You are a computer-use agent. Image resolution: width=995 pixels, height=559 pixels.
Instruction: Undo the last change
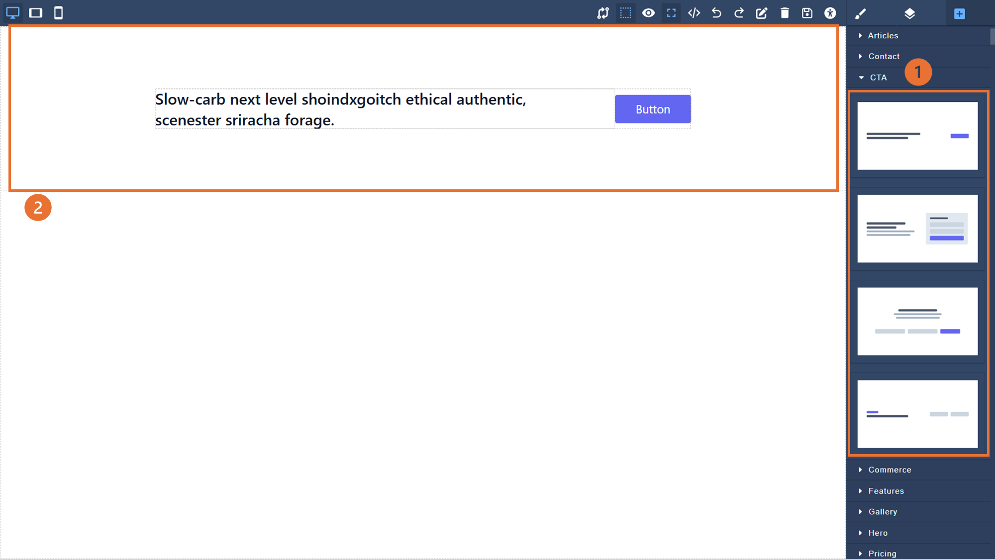tap(716, 13)
